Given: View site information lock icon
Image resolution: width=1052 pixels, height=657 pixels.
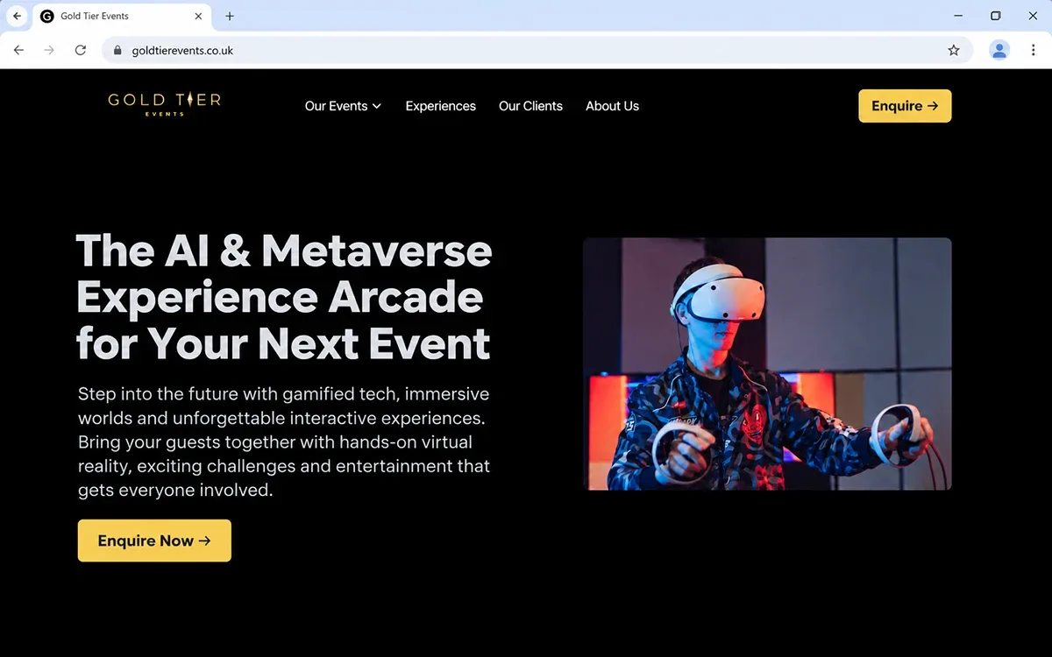Looking at the screenshot, I should 117,50.
